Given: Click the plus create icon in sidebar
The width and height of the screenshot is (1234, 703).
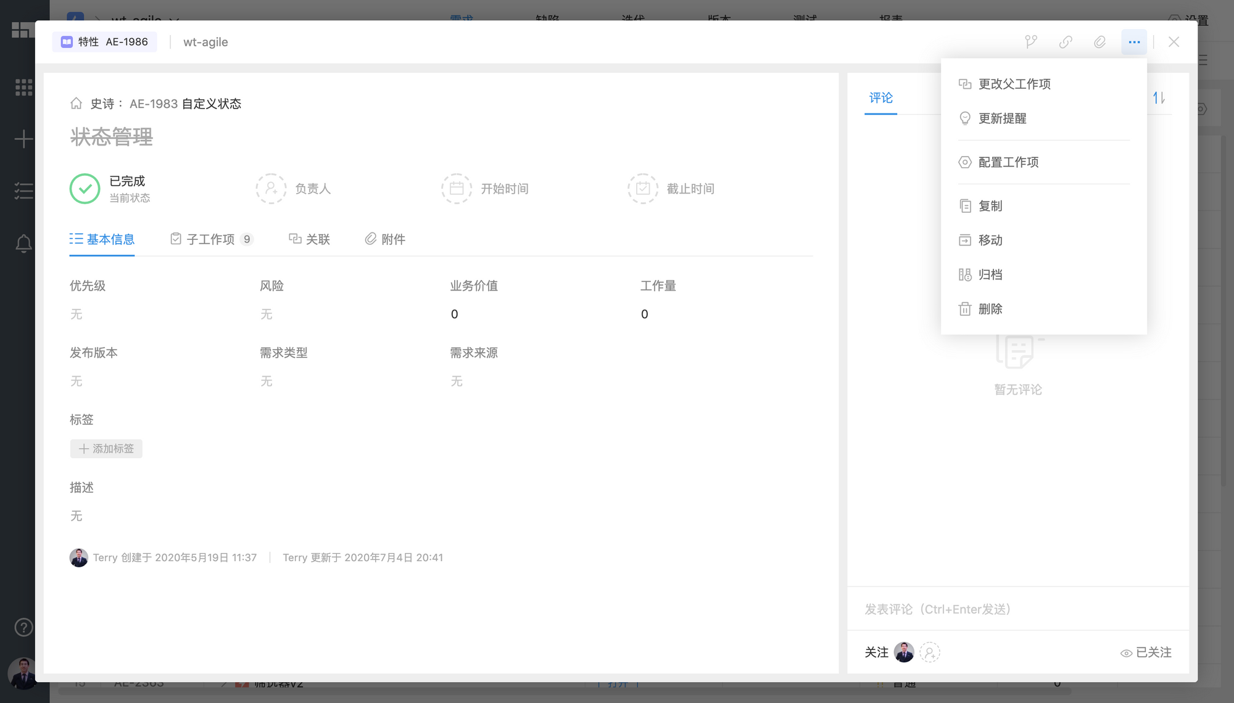Looking at the screenshot, I should tap(23, 139).
